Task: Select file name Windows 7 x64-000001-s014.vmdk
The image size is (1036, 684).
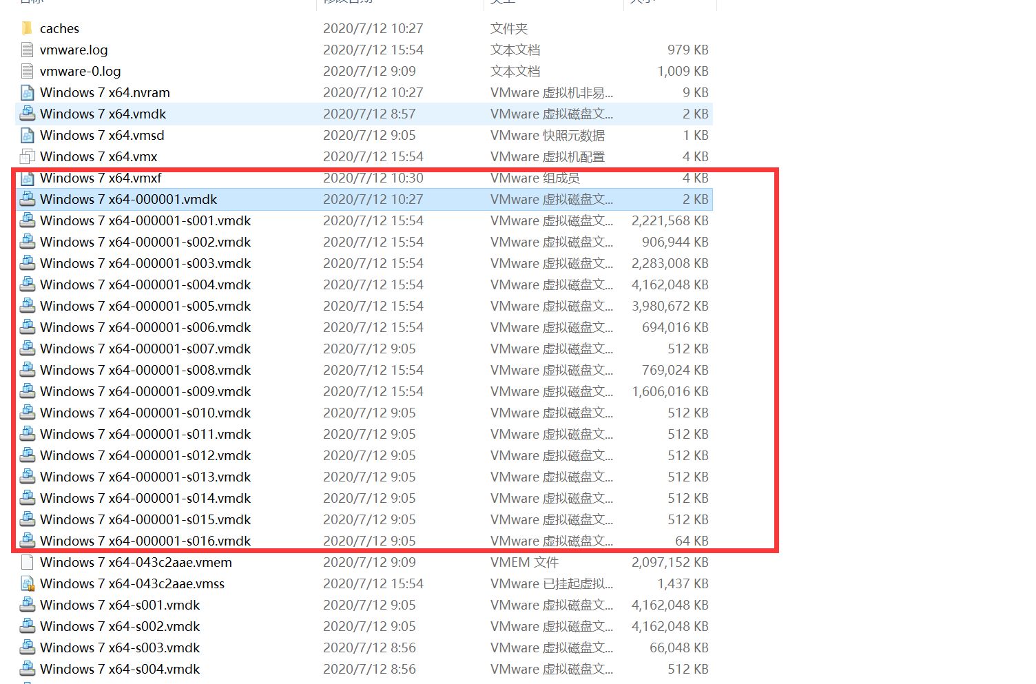Action: [x=145, y=498]
